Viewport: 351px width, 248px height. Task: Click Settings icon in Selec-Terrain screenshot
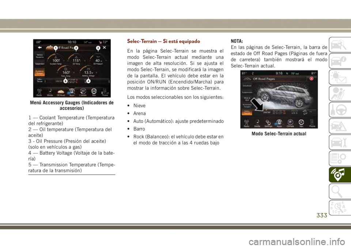[x=268, y=123]
